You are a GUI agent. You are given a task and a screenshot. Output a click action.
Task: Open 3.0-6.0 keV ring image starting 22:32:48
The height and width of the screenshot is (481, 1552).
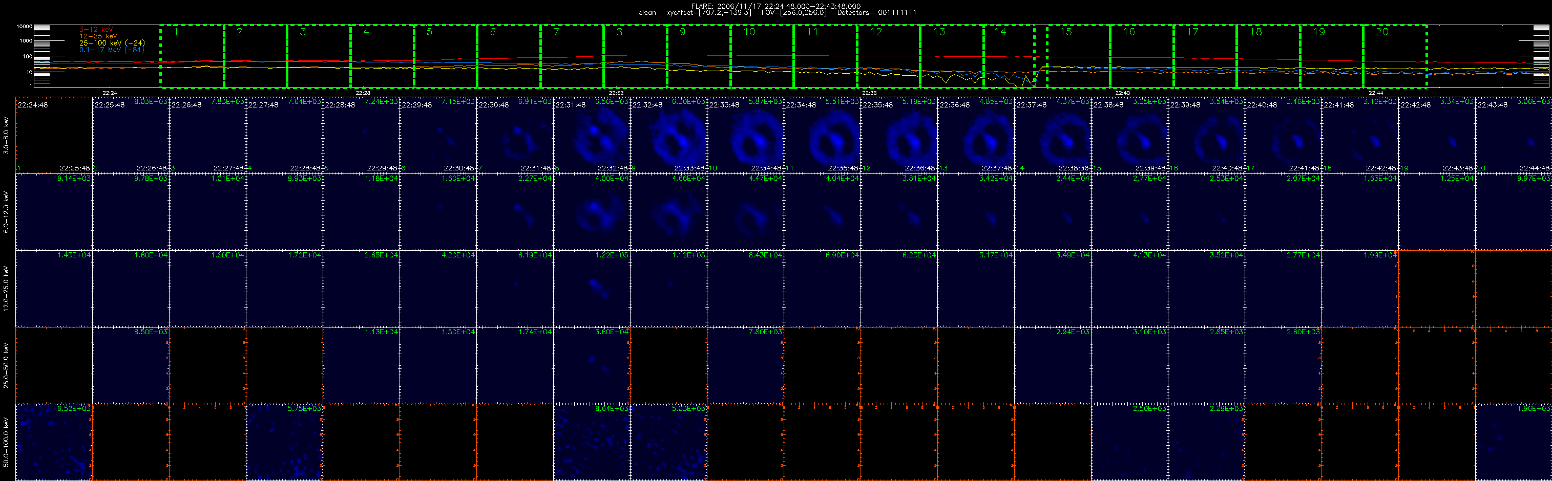[x=669, y=135]
